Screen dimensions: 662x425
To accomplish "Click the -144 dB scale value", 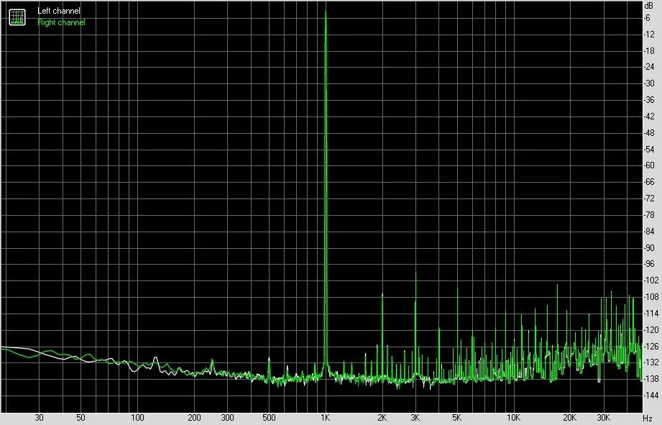I will click(x=650, y=395).
